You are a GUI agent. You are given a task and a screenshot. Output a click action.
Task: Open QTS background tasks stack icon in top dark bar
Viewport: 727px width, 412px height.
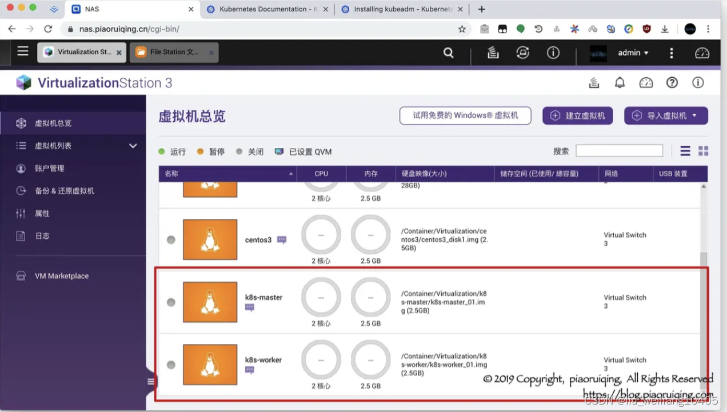493,53
